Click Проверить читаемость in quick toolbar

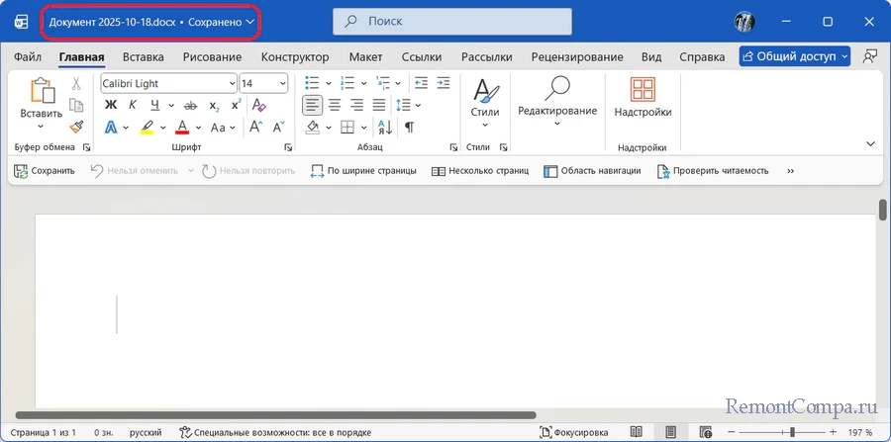pos(714,170)
